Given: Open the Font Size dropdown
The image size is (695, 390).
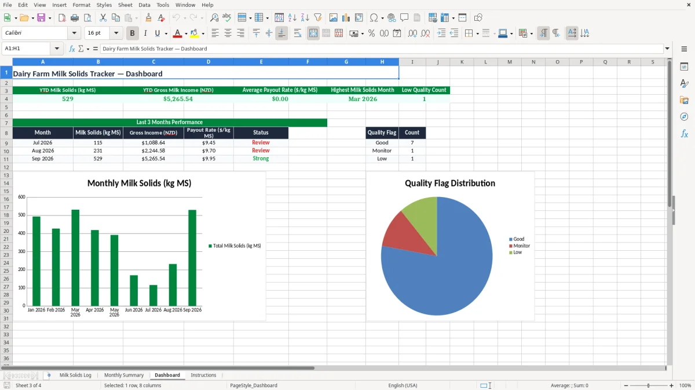Looking at the screenshot, I should [116, 34].
